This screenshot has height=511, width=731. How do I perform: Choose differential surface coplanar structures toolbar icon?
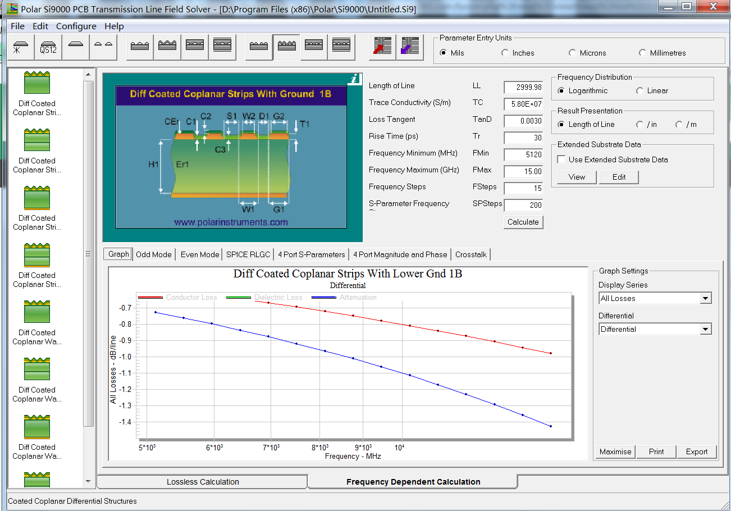coord(259,47)
